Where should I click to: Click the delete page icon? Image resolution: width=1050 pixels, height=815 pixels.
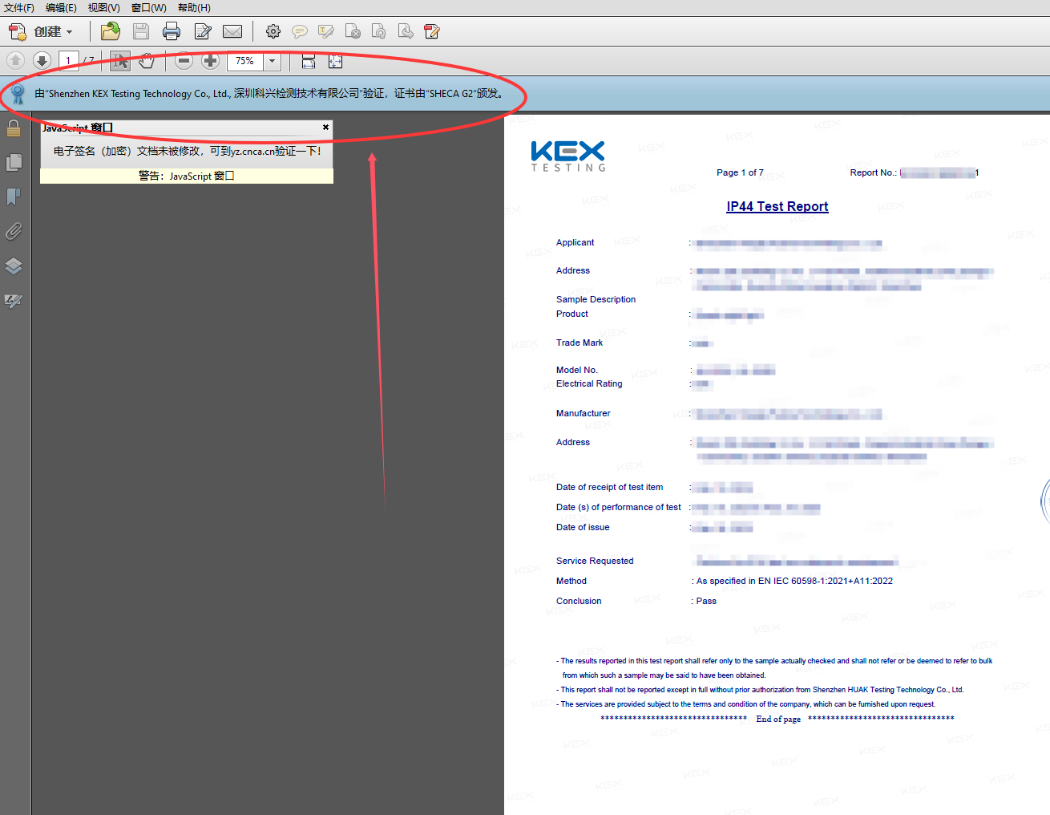pyautogui.click(x=353, y=32)
